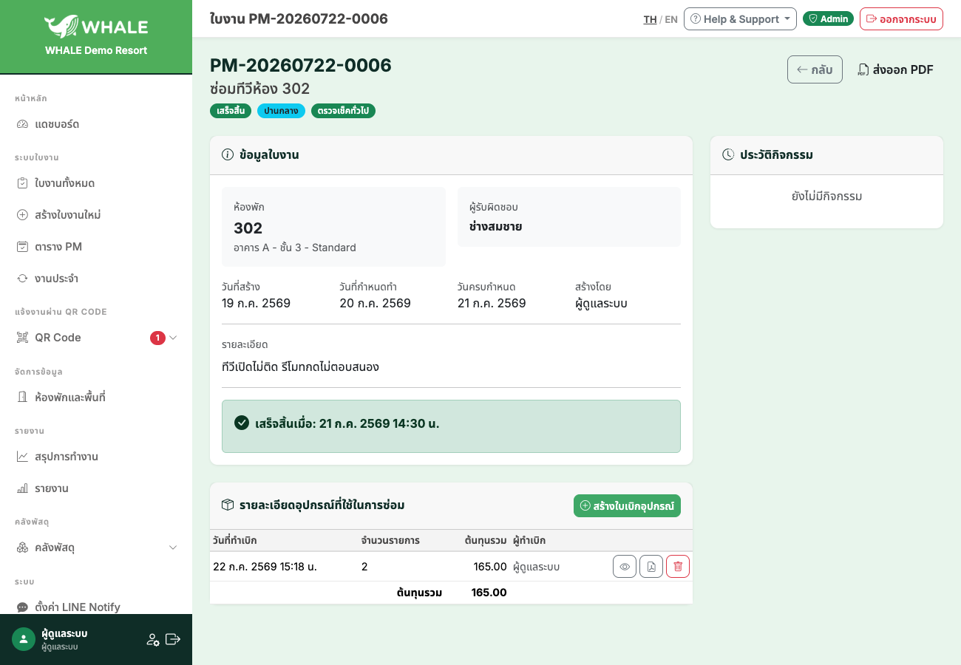The image size is (961, 665).
Task: Click the เสร็จสิ้น status badge
Action: point(231,111)
